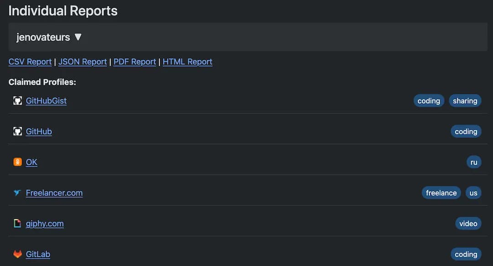The height and width of the screenshot is (266, 493).
Task: Open the giphy.com profile link
Action: [x=45, y=224]
